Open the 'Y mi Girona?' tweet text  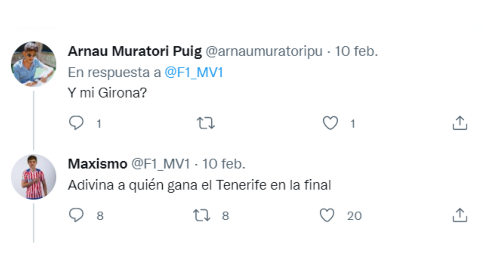coord(107,93)
